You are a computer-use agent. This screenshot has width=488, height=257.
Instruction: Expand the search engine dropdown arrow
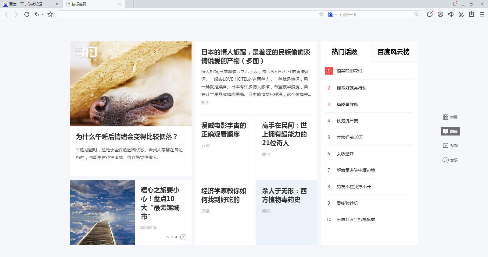[336, 15]
